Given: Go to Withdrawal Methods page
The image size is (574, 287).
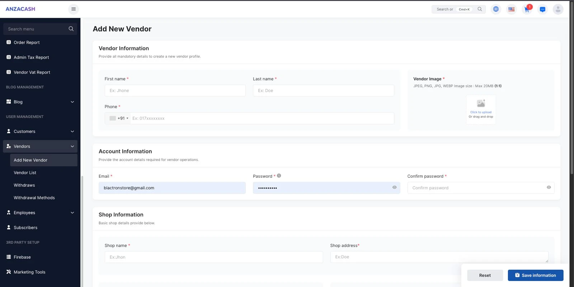Looking at the screenshot, I should [x=34, y=198].
